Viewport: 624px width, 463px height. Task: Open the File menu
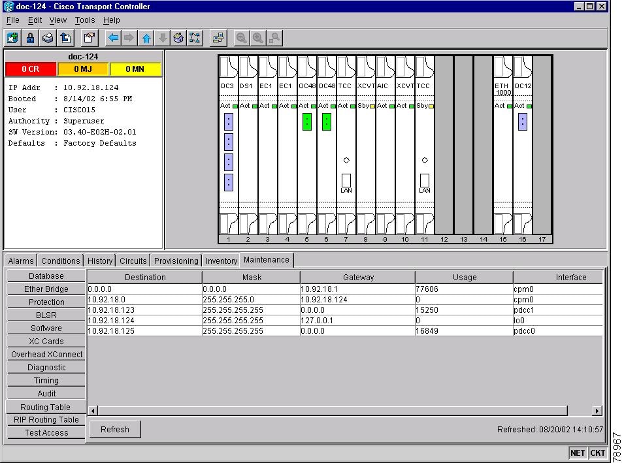[x=12, y=20]
